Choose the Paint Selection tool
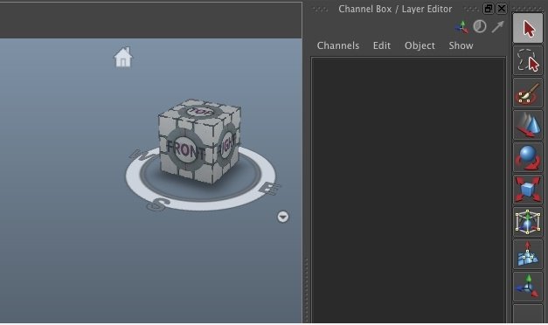 [x=528, y=93]
